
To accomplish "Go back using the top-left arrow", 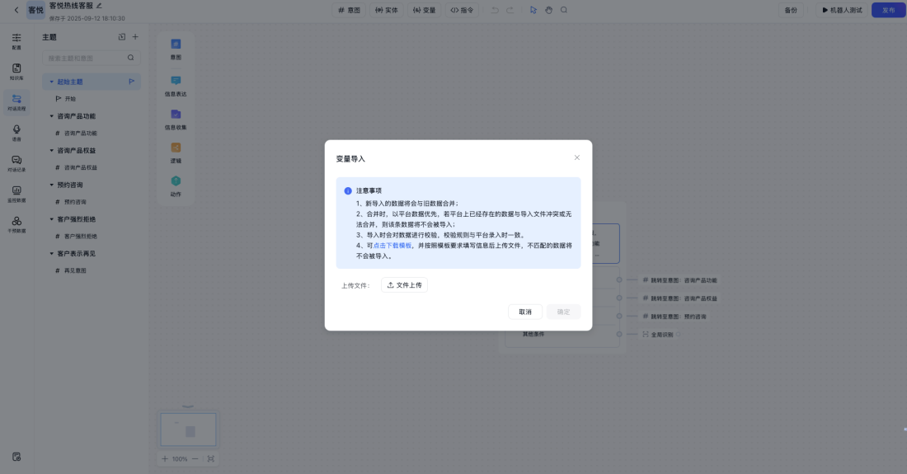I will 16,10.
